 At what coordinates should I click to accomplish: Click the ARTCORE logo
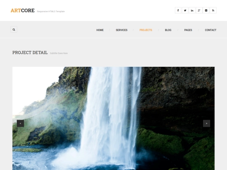pos(23,10)
